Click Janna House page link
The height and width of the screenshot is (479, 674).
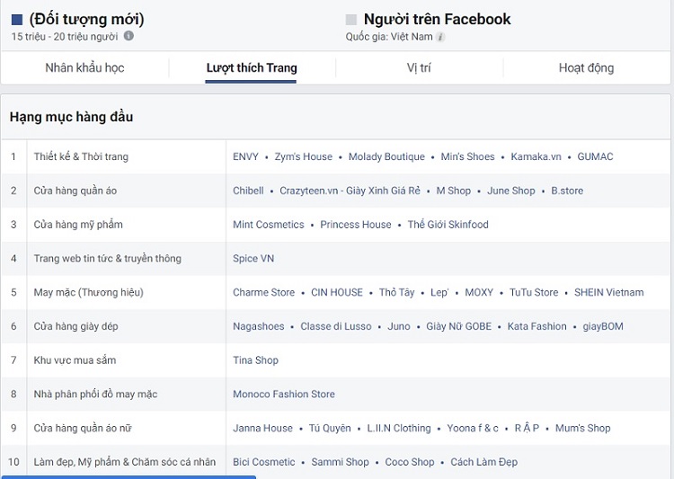[262, 429]
